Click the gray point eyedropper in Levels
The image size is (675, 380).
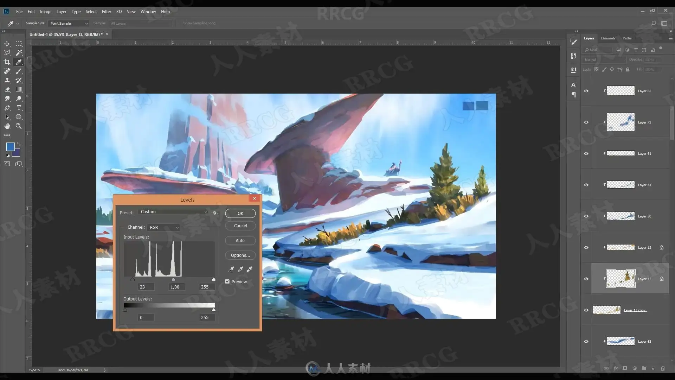[240, 269]
